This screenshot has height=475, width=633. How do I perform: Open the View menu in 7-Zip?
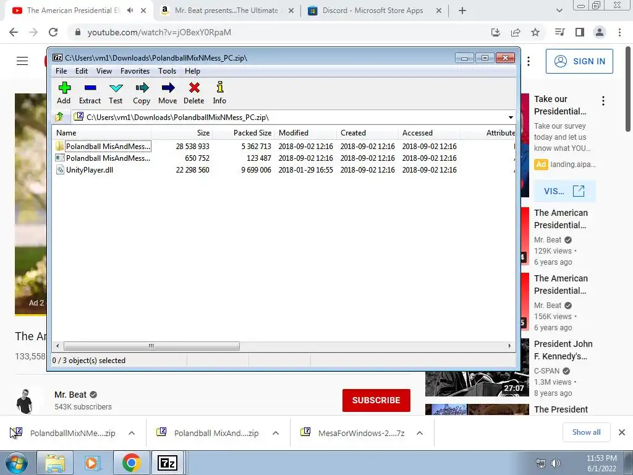[104, 71]
